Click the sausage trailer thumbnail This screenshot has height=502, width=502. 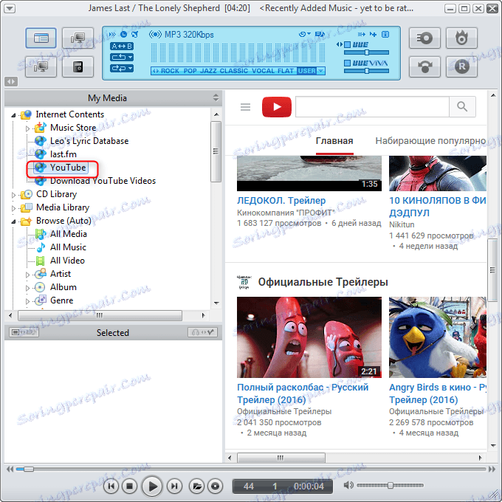[309, 337]
